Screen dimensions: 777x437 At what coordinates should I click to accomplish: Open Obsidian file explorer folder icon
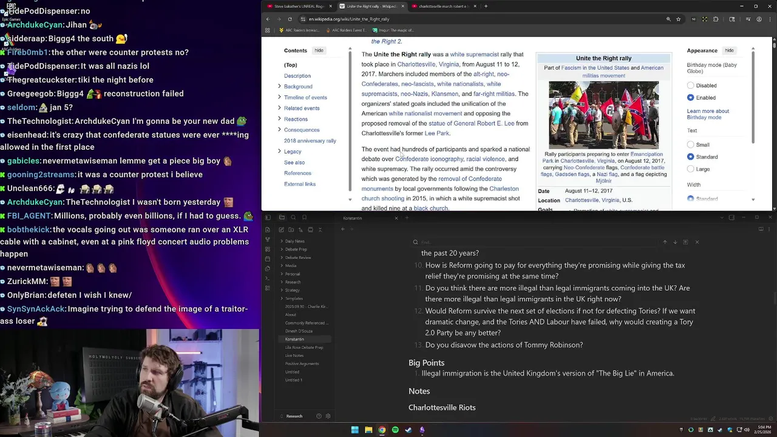[282, 217]
